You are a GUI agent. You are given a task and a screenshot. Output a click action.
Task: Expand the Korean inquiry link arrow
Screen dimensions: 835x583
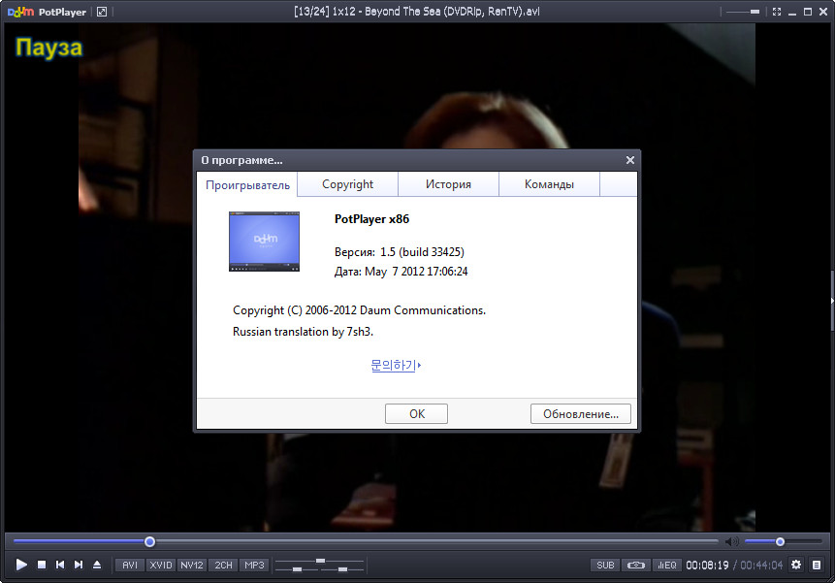[419, 366]
